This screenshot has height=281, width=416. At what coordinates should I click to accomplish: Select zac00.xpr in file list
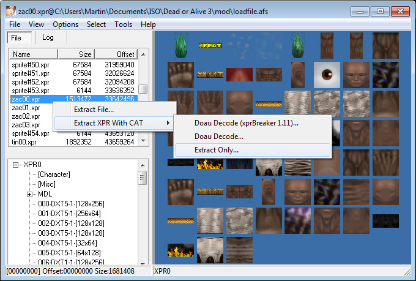[73, 99]
